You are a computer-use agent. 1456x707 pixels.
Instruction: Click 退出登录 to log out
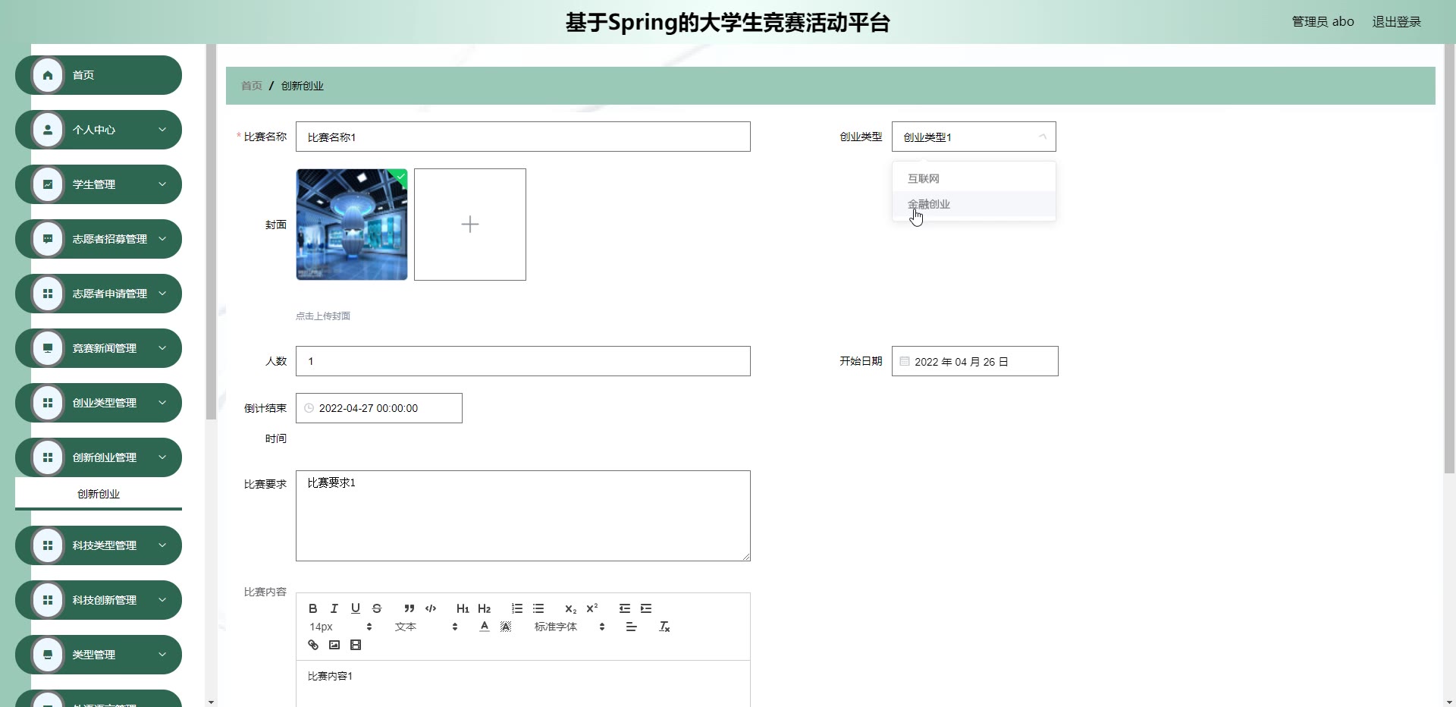pyautogui.click(x=1396, y=22)
